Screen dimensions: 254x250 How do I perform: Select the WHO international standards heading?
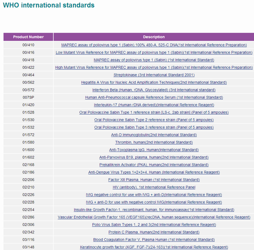(x=49, y=5)
